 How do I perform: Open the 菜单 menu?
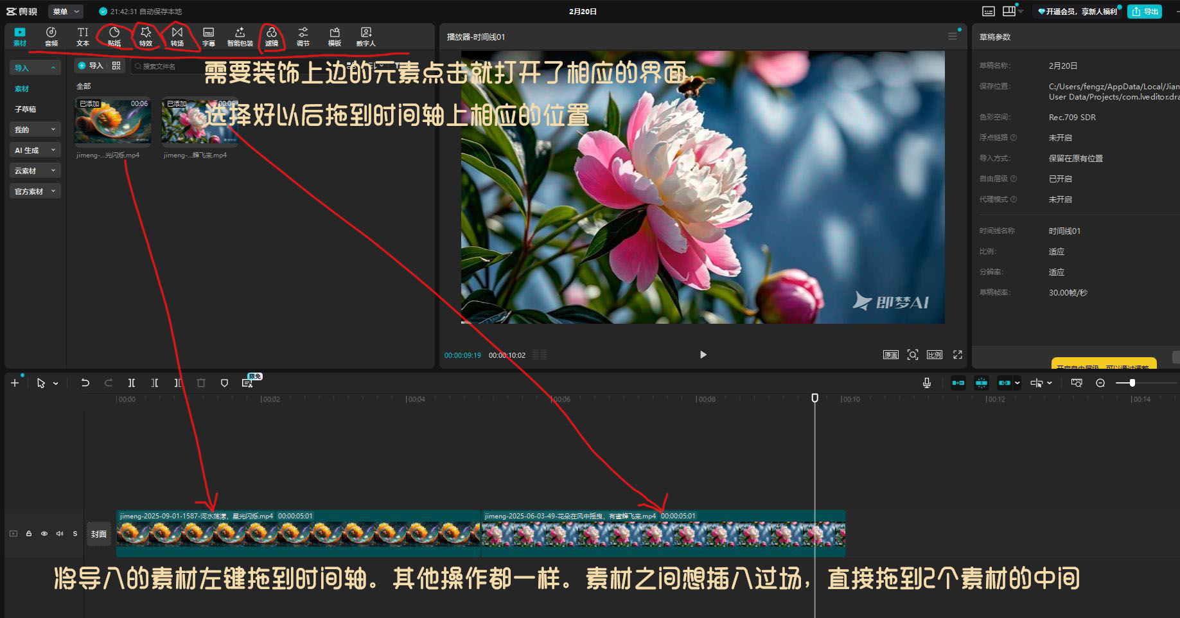[x=64, y=11]
